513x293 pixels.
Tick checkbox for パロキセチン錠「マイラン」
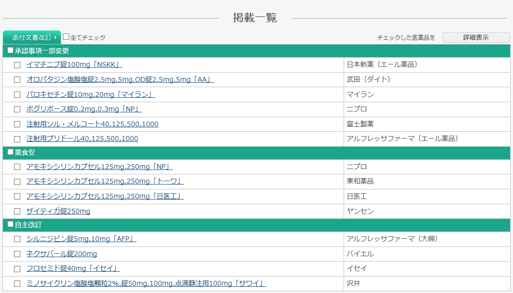[17, 94]
